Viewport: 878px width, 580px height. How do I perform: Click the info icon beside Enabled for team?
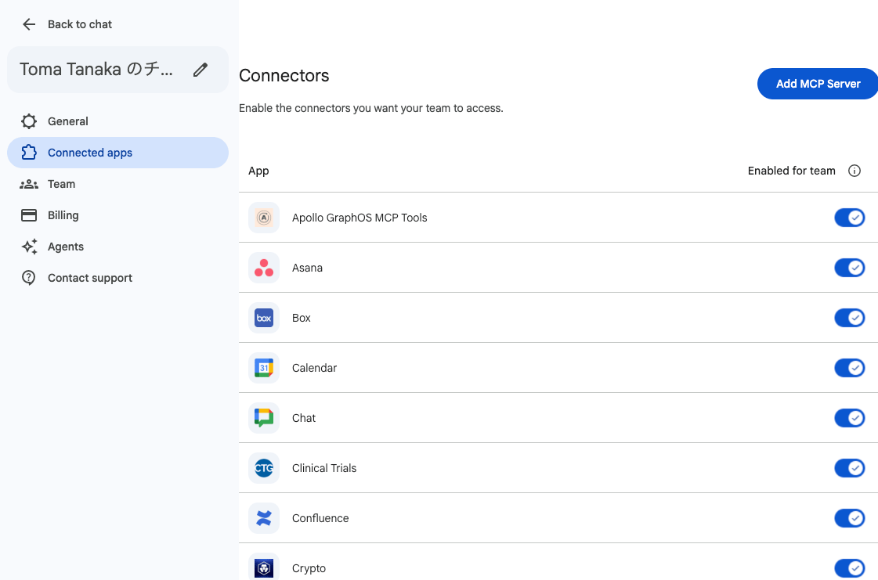[x=854, y=171]
